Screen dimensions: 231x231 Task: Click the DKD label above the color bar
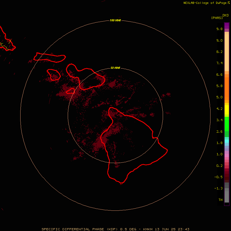pyautogui.click(x=225, y=15)
